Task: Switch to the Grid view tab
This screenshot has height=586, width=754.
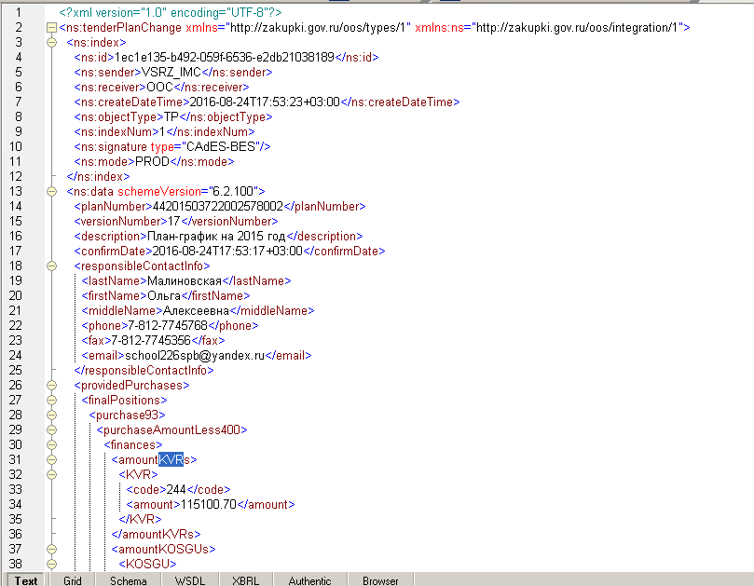Action: pyautogui.click(x=73, y=580)
